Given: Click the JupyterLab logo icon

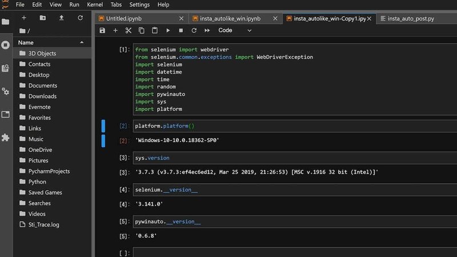Looking at the screenshot, I should [x=5, y=4].
